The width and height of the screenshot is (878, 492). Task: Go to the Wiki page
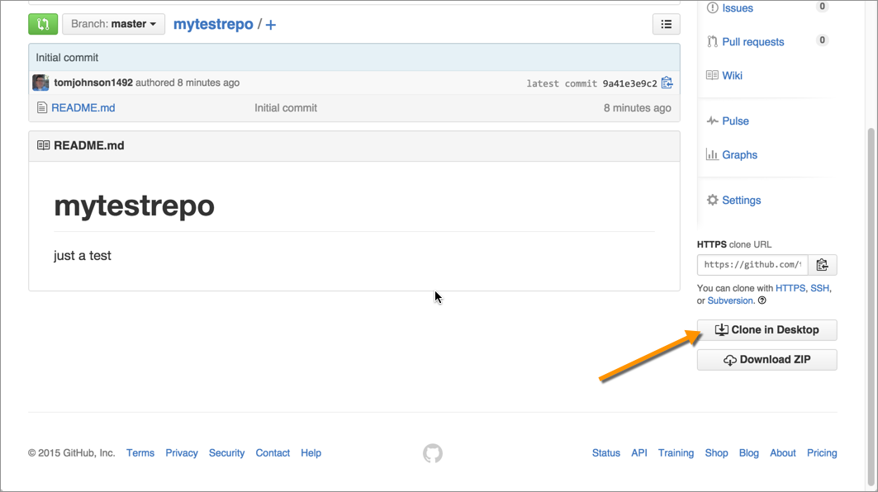click(x=732, y=76)
